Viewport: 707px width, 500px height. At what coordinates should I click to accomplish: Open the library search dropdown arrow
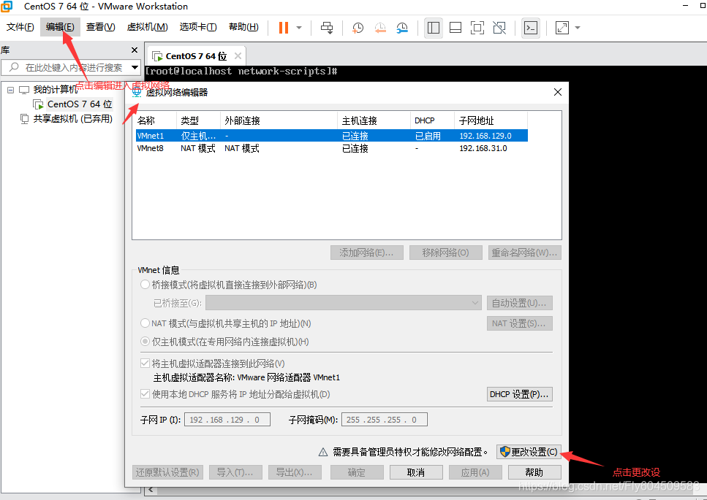(x=135, y=67)
